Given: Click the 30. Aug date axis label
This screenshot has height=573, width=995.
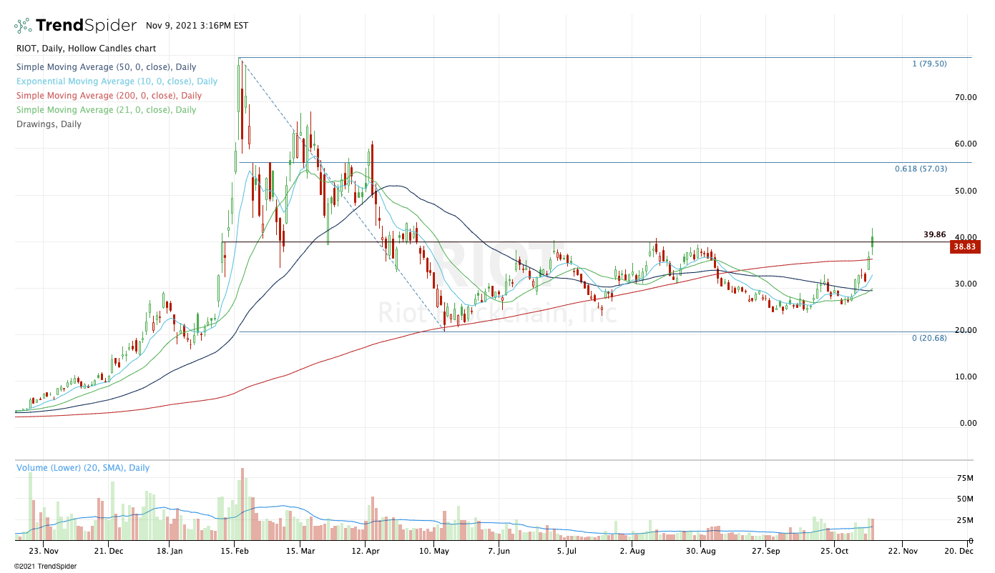Looking at the screenshot, I should 702,551.
